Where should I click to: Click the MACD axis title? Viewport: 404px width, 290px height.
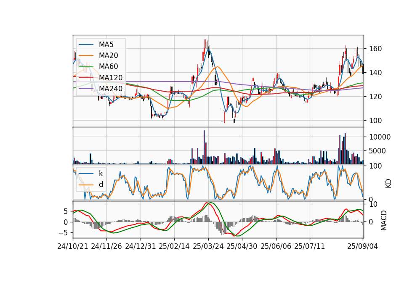tap(384, 220)
